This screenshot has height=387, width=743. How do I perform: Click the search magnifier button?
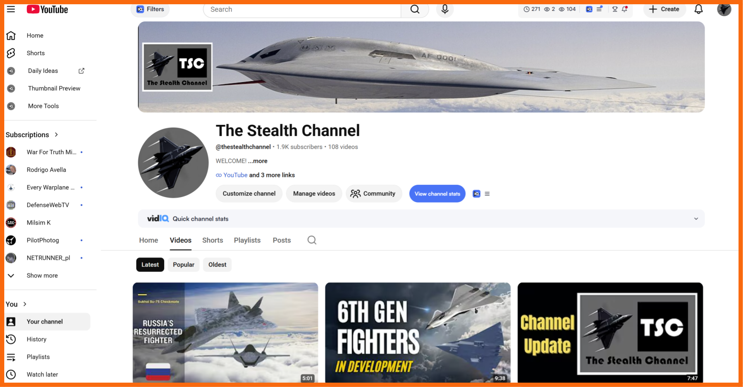pyautogui.click(x=415, y=9)
